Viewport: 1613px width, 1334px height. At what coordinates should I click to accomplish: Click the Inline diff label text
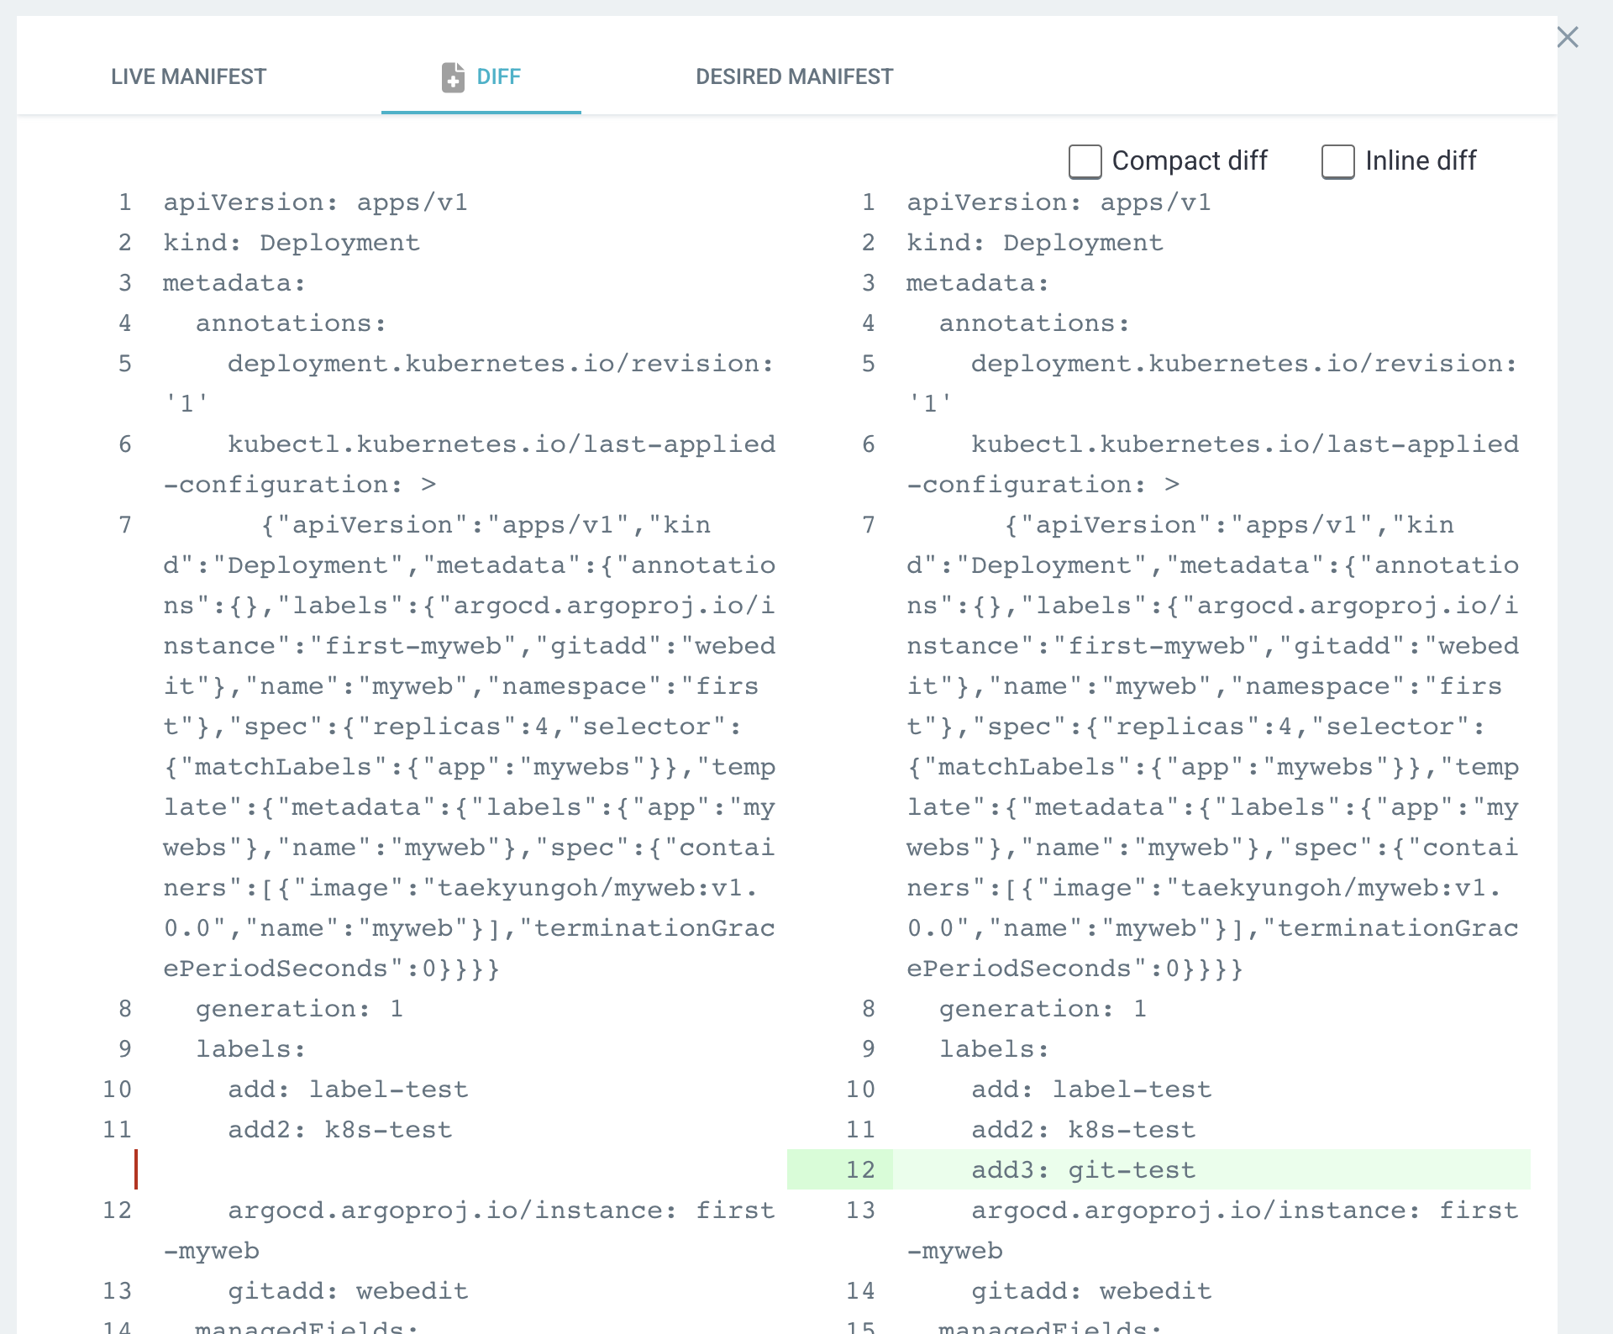click(1420, 161)
